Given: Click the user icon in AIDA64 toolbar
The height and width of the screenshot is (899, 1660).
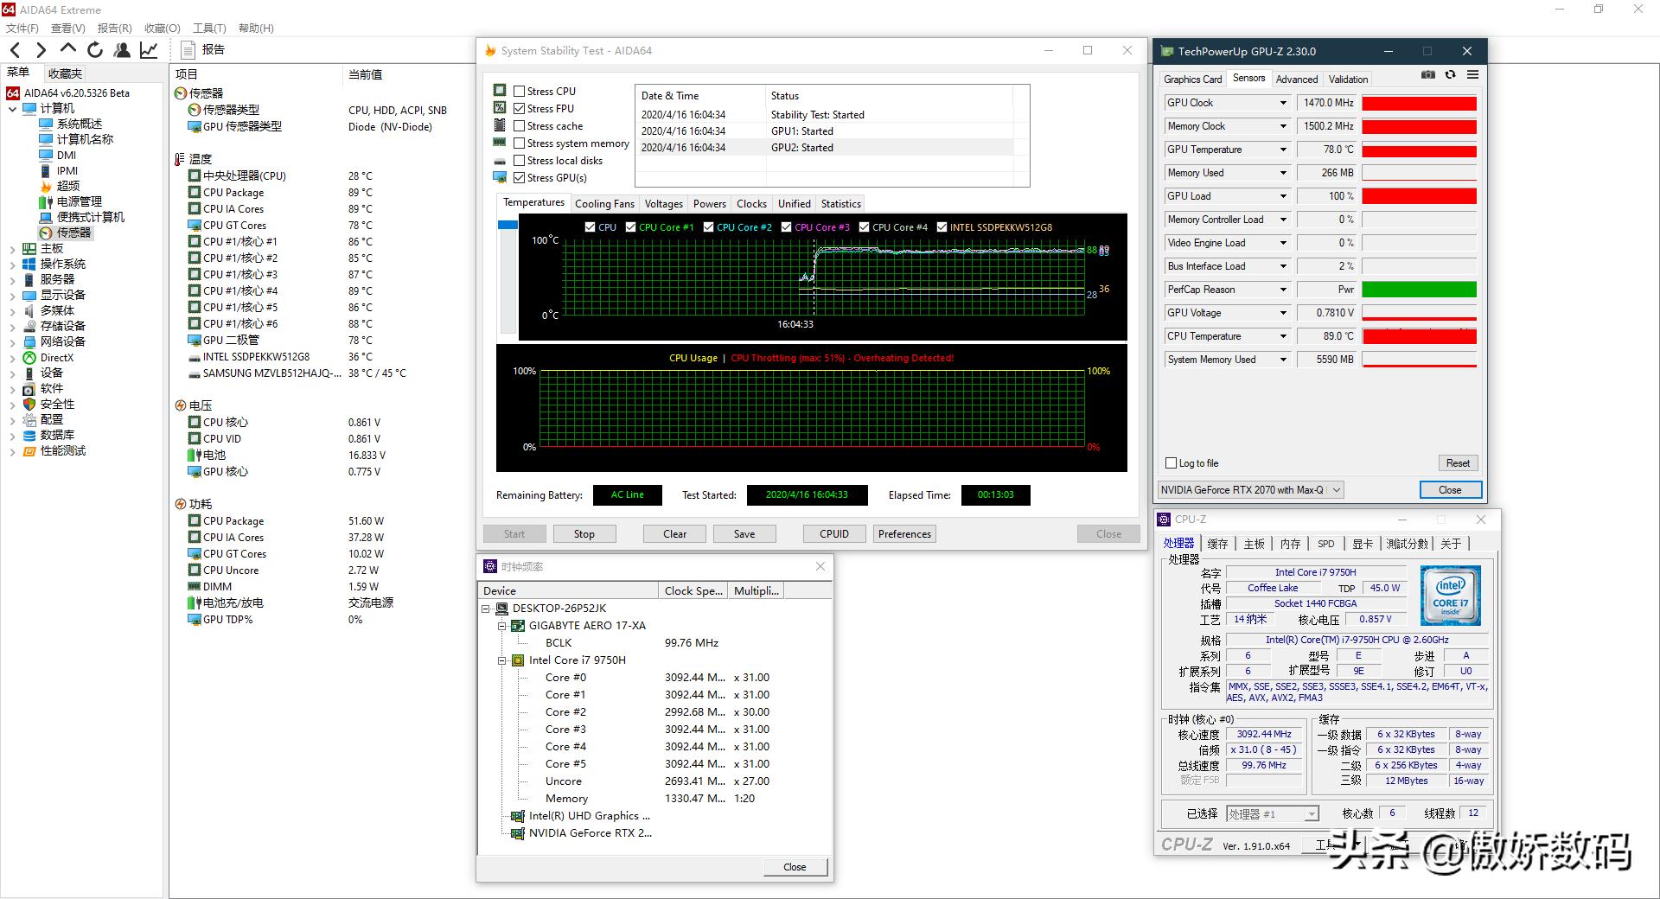Looking at the screenshot, I should (122, 50).
